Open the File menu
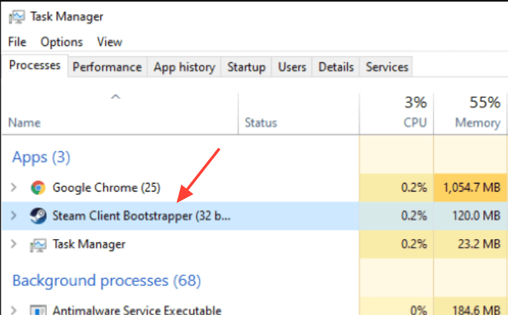Viewport: 508px width, 315px height. pyautogui.click(x=17, y=42)
